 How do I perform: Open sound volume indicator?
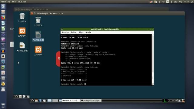click(x=181, y=2)
